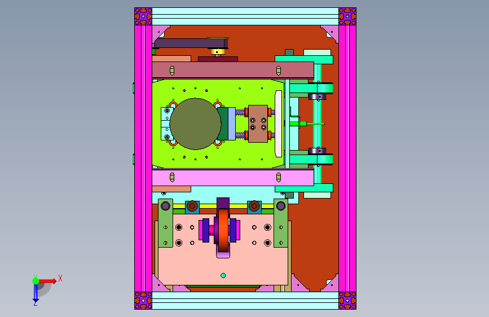The width and height of the screenshot is (489, 317).
Task: Pick the left magenta vertical frame profile
Action: coord(143,158)
